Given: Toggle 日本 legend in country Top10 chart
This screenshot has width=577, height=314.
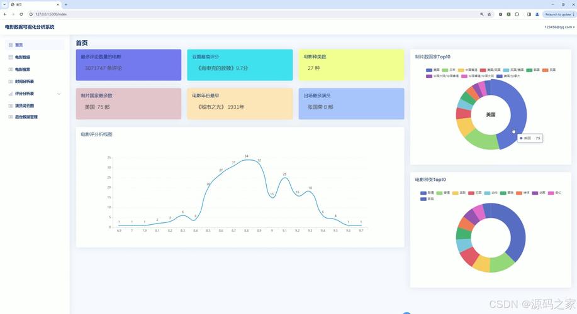Looking at the screenshot, I should [x=449, y=70].
